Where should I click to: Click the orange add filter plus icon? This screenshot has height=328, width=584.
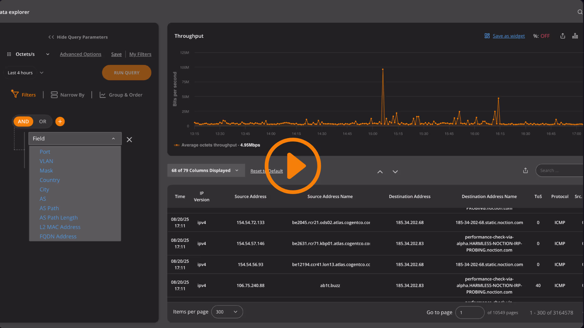click(x=60, y=121)
